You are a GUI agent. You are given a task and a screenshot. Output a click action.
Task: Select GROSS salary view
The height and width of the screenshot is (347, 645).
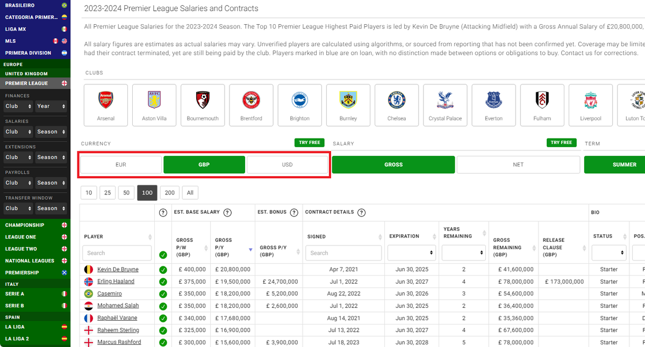click(393, 165)
